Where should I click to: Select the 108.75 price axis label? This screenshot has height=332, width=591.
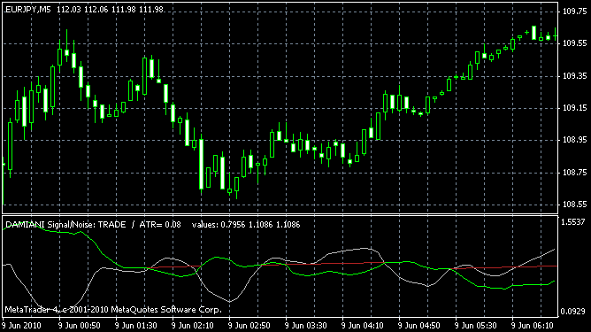[574, 173]
